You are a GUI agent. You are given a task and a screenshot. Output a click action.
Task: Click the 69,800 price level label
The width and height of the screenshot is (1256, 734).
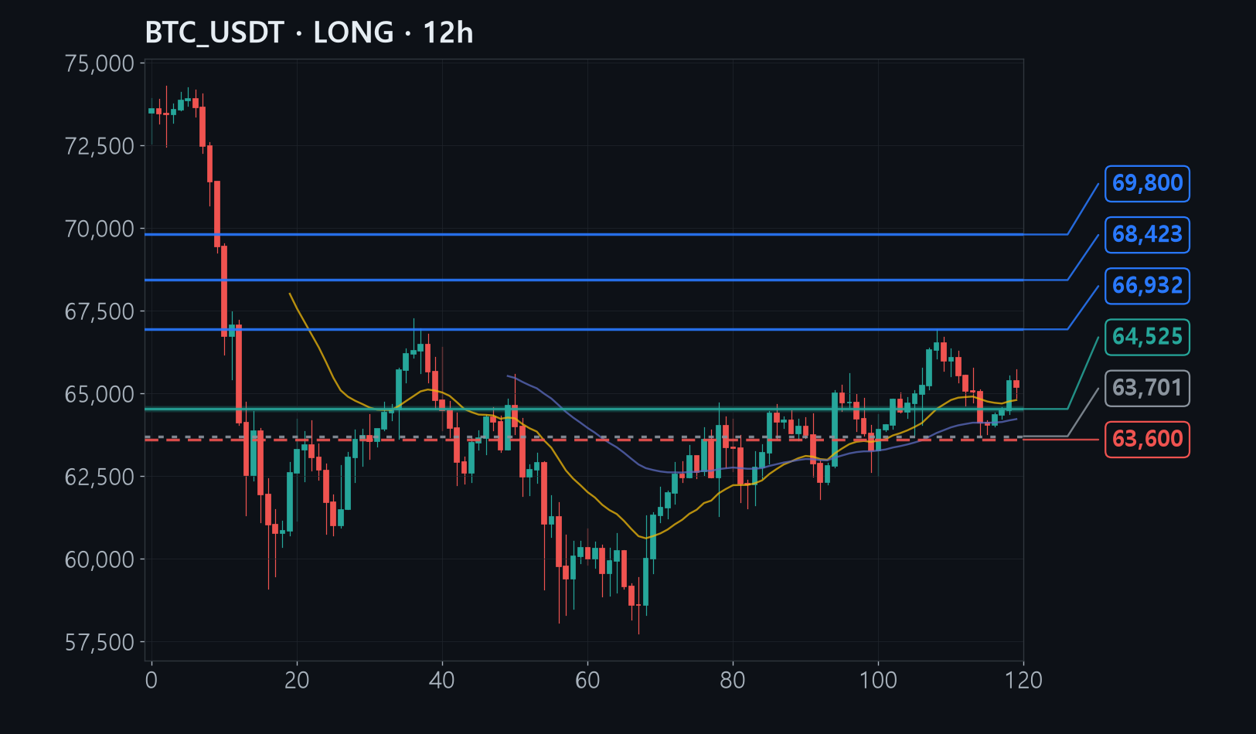pos(1147,184)
